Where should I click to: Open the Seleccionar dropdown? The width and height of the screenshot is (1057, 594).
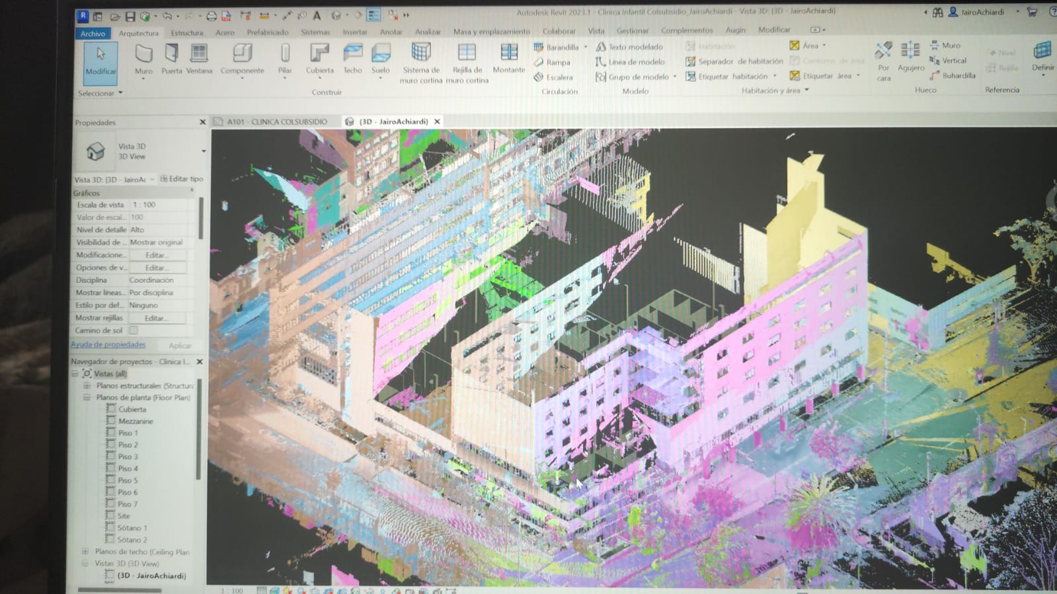[x=100, y=93]
